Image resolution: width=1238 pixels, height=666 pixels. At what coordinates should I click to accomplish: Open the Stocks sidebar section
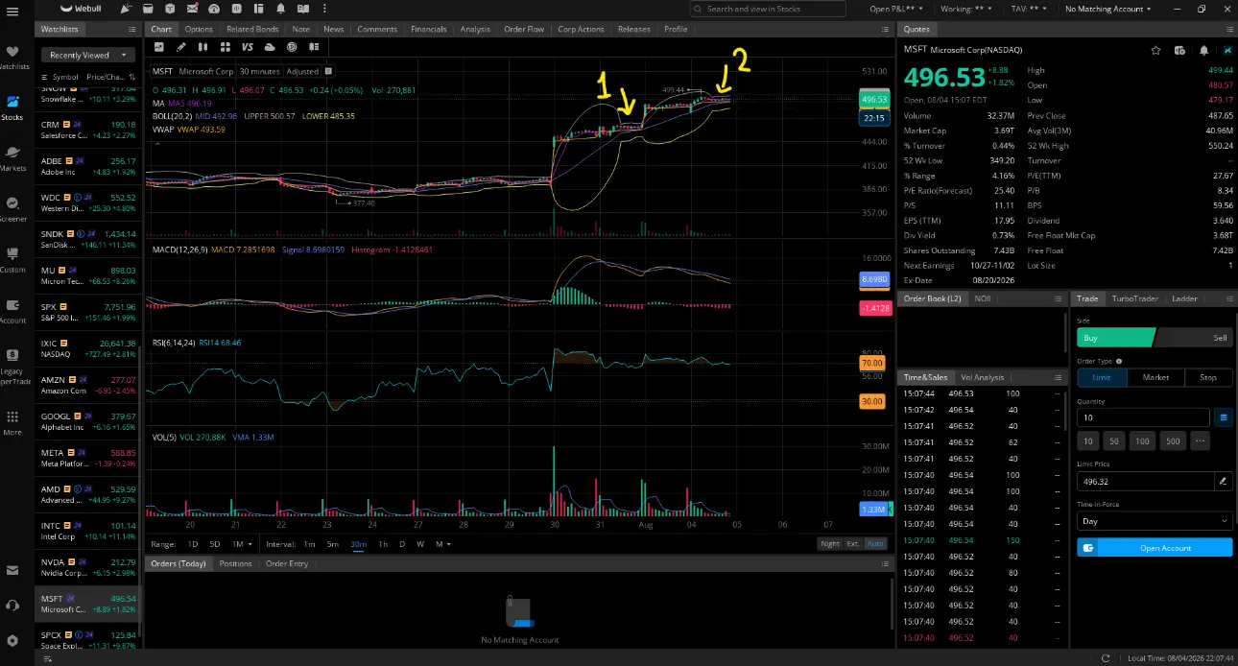tap(12, 107)
